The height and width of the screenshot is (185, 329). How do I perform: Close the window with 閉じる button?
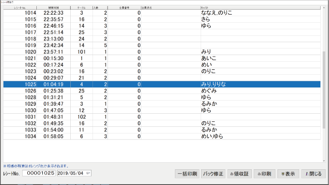click(x=313, y=174)
